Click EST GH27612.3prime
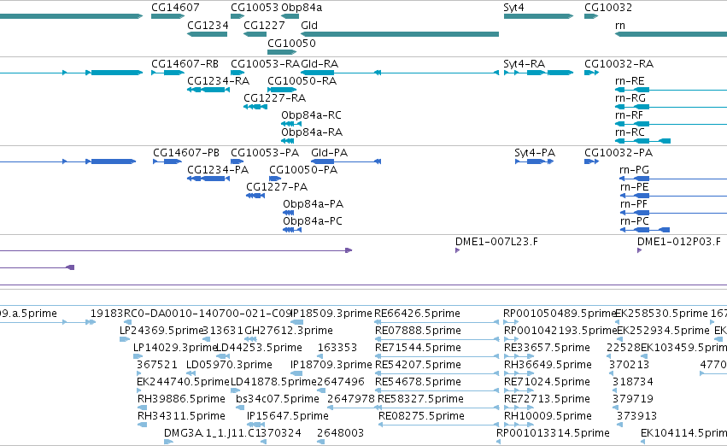The image size is (727, 446). 289,331
